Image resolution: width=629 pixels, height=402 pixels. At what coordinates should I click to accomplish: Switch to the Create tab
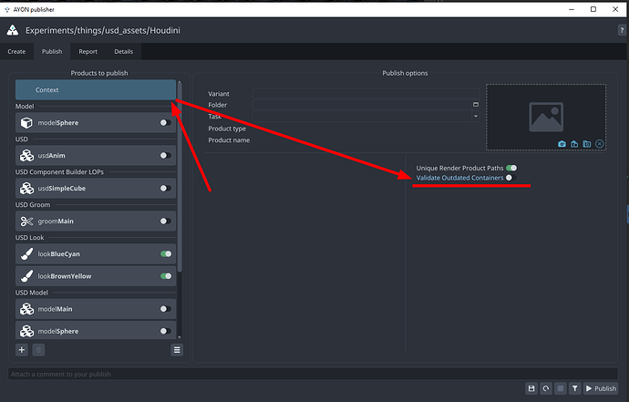point(16,51)
